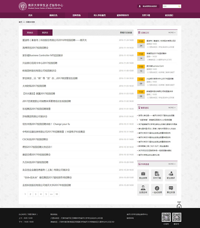Open the 就业政策 briefcase quick link

[143, 175]
